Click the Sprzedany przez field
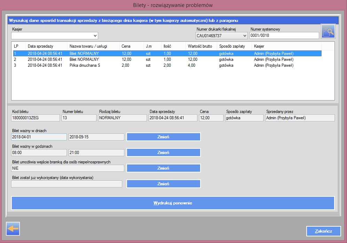This screenshot has width=347, height=243. (x=300, y=118)
